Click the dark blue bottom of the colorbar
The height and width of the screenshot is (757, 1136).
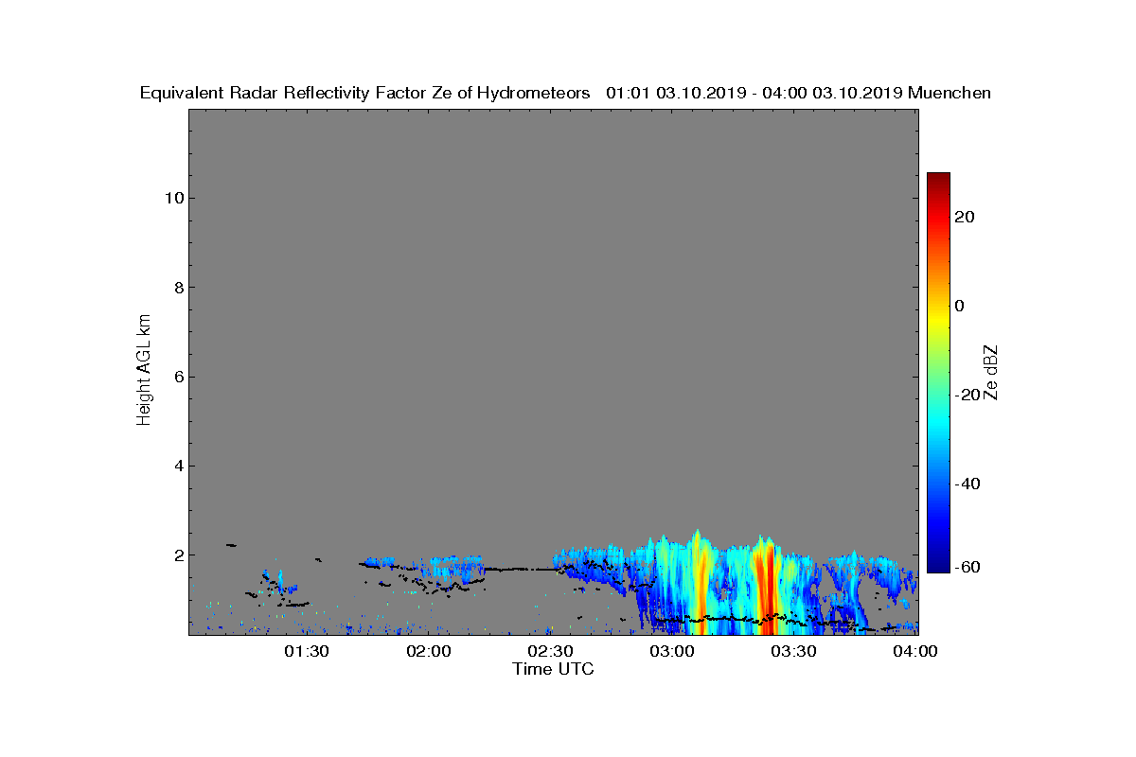pos(938,564)
